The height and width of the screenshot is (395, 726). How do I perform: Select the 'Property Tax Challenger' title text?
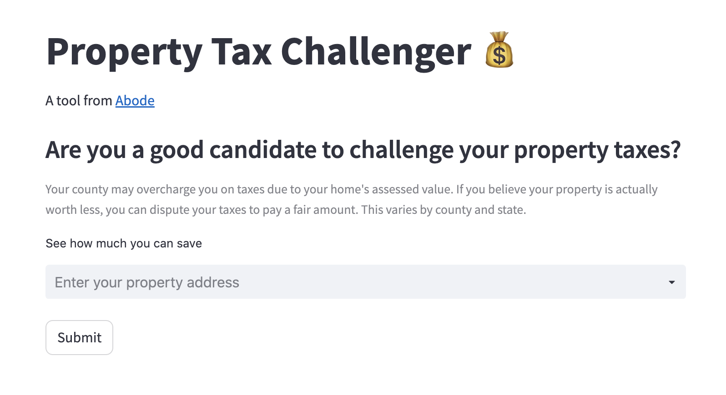tap(258, 52)
